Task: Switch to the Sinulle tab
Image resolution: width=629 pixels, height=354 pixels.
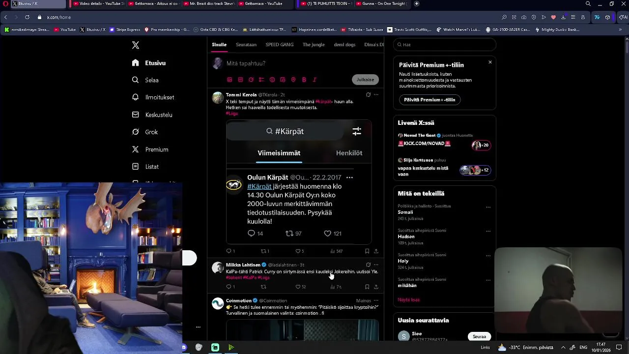Action: [219, 44]
